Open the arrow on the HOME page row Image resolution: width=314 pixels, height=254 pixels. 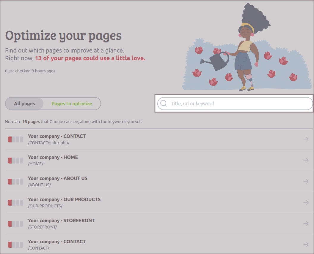point(306,160)
